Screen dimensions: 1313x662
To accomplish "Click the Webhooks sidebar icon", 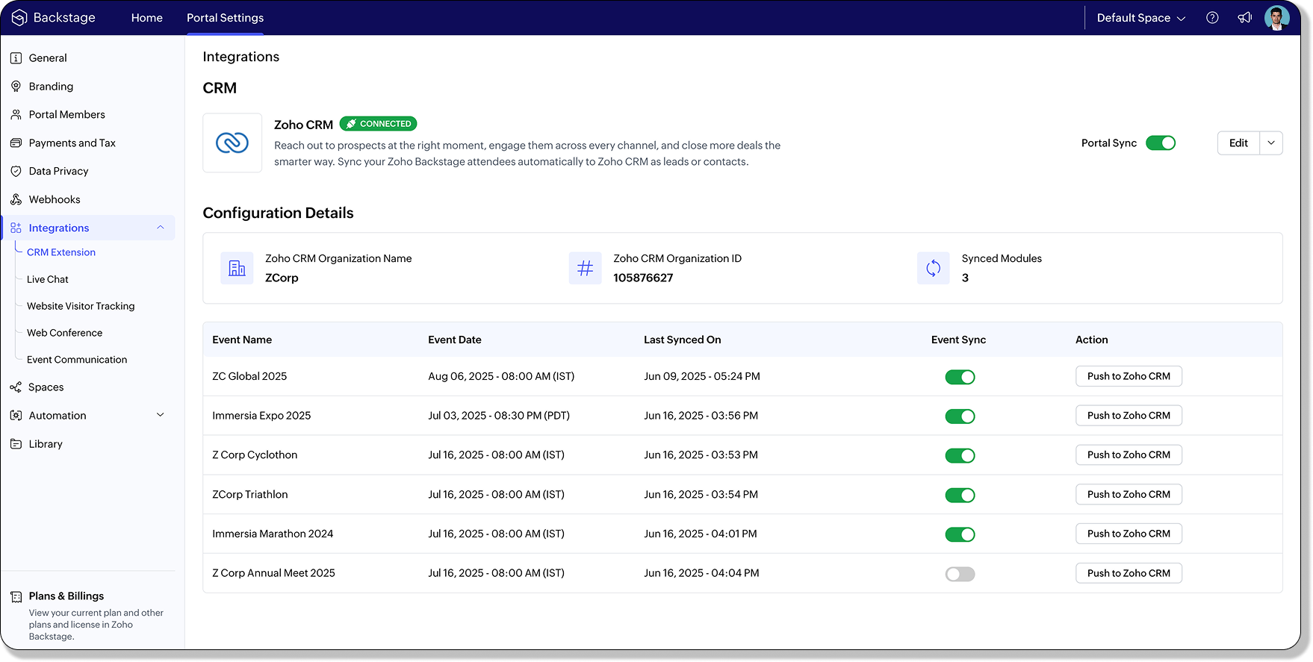I will [16, 199].
